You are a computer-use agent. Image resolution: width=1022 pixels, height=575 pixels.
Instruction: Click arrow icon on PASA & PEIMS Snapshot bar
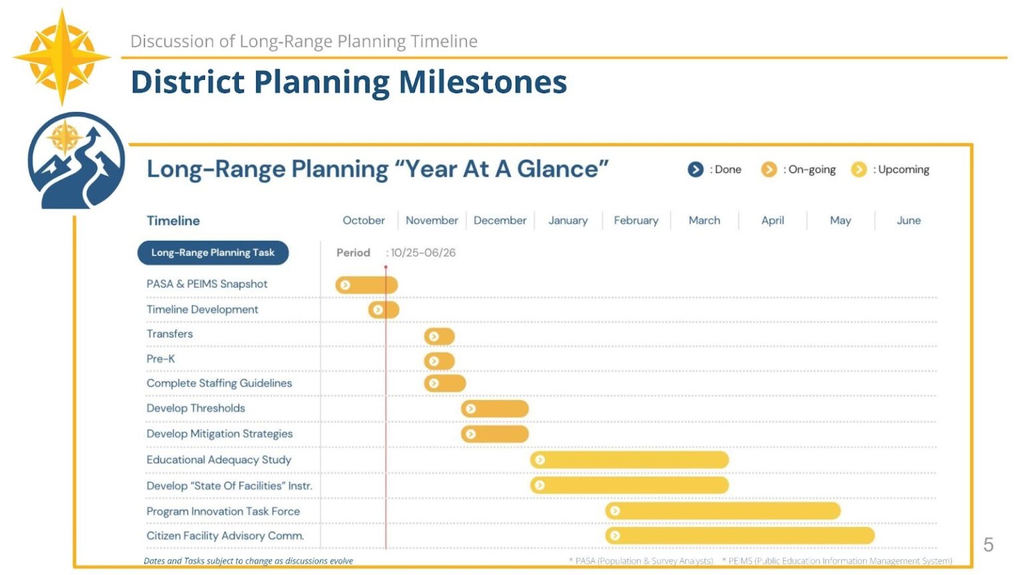345,285
